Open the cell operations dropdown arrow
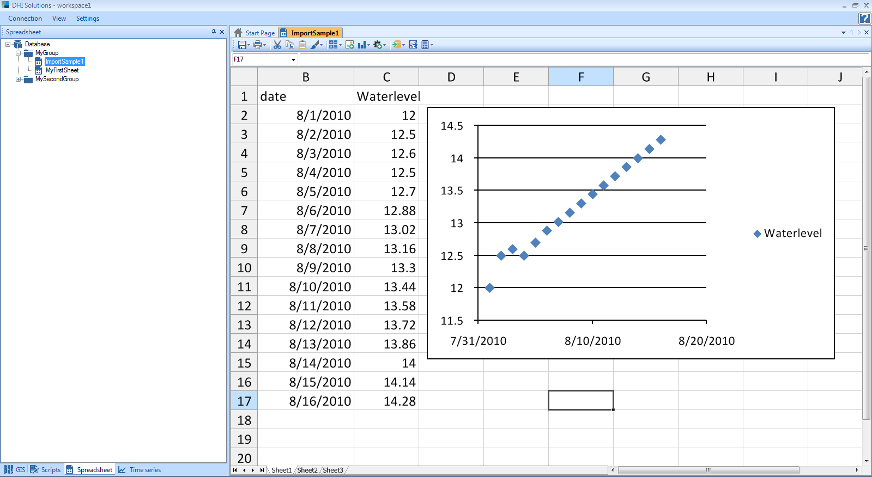Image resolution: width=872 pixels, height=477 pixels. click(x=340, y=45)
